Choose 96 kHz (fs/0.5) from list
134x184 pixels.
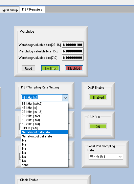coord(45,104)
